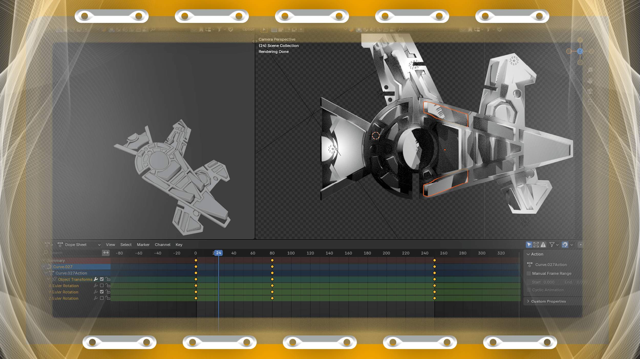Viewport: 640px width, 359px height.
Task: Enable Only Show Selected arrow in Dope Sheet
Action: (529, 245)
